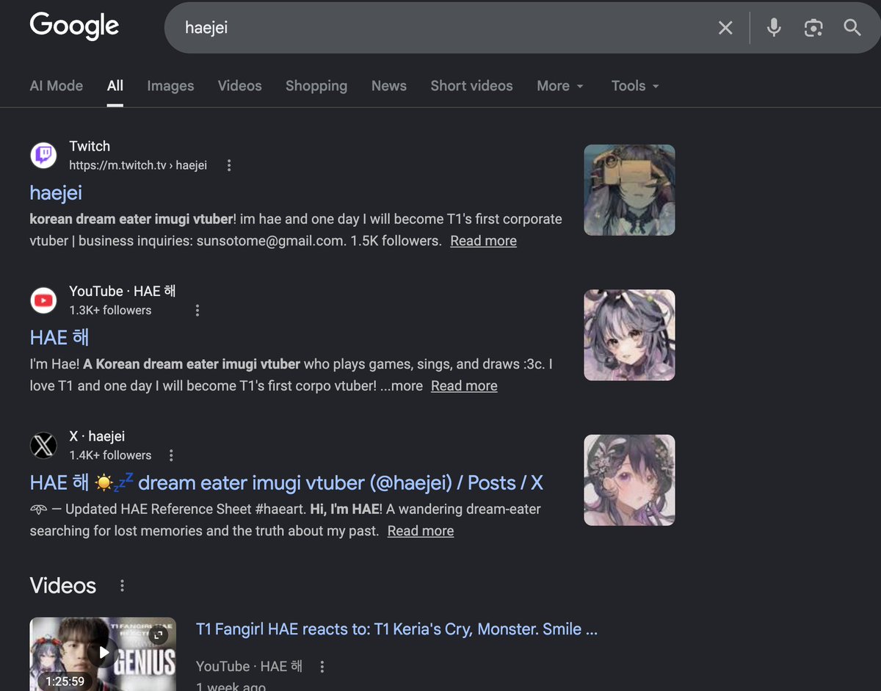881x691 pixels.
Task: Open Google Lens image search icon
Action: [813, 28]
